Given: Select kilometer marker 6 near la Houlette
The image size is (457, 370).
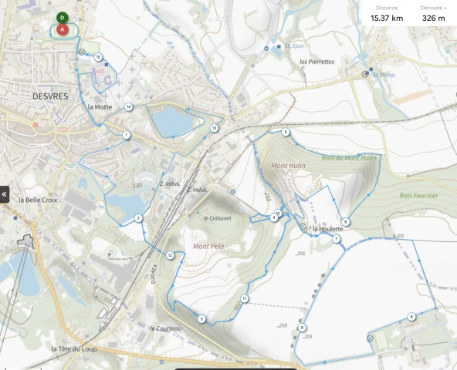Looking at the screenshot, I should coord(346,222).
